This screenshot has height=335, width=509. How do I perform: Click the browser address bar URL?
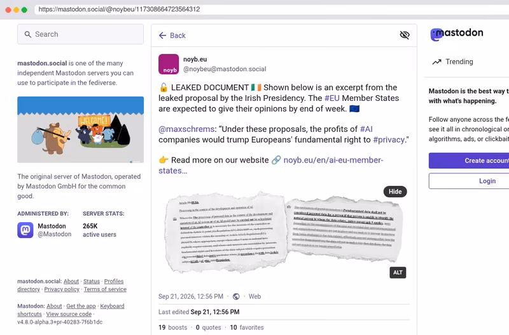[119, 10]
